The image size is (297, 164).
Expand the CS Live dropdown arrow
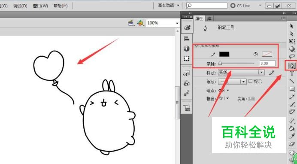pos(260,6)
